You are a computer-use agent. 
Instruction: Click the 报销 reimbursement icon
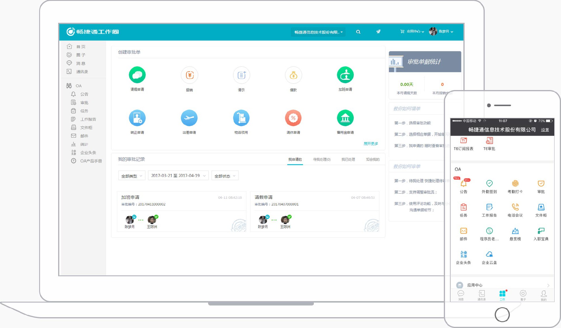pos(189,75)
